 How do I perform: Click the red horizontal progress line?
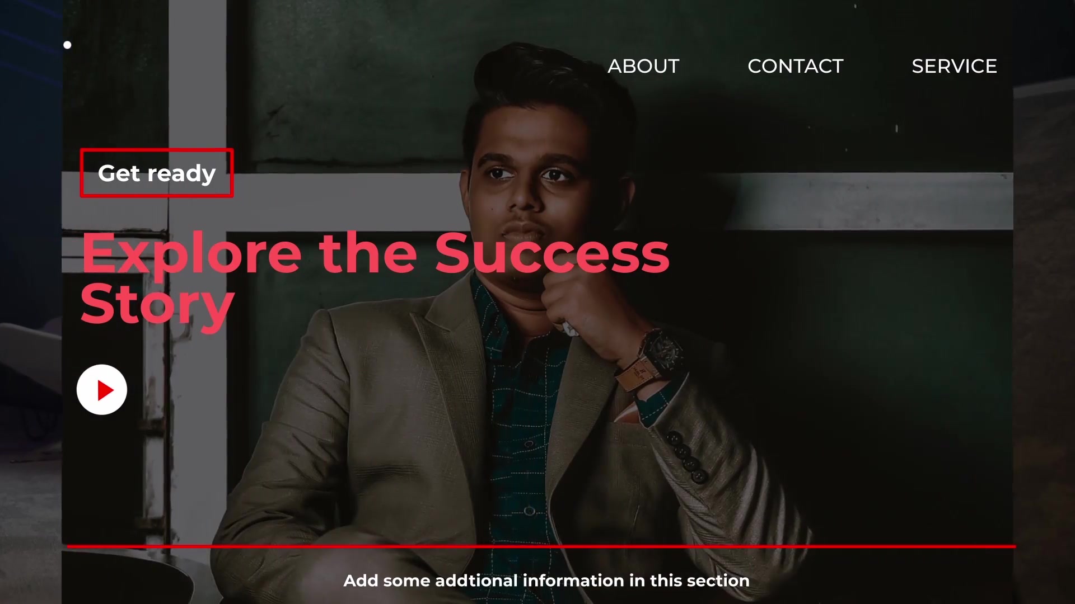point(541,546)
